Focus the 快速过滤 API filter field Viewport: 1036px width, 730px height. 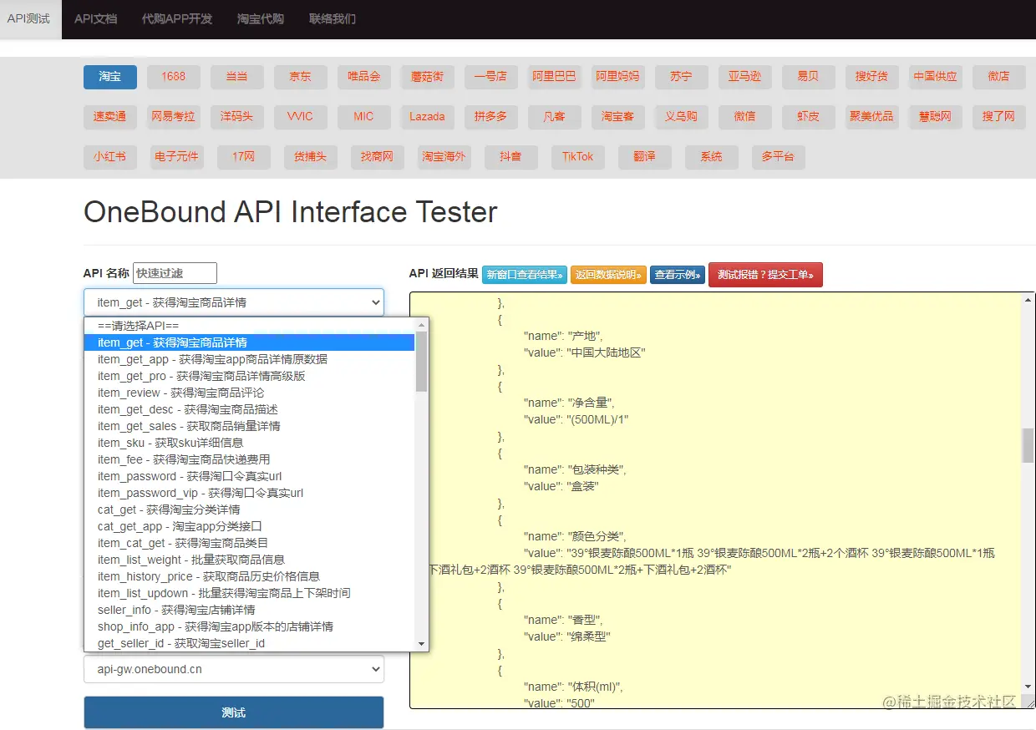[x=175, y=273]
